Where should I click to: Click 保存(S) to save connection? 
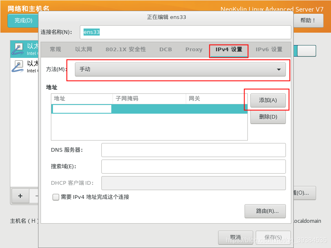point(273,237)
